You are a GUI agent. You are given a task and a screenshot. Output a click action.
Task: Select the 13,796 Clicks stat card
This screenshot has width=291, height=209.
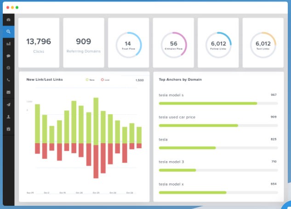coord(39,43)
